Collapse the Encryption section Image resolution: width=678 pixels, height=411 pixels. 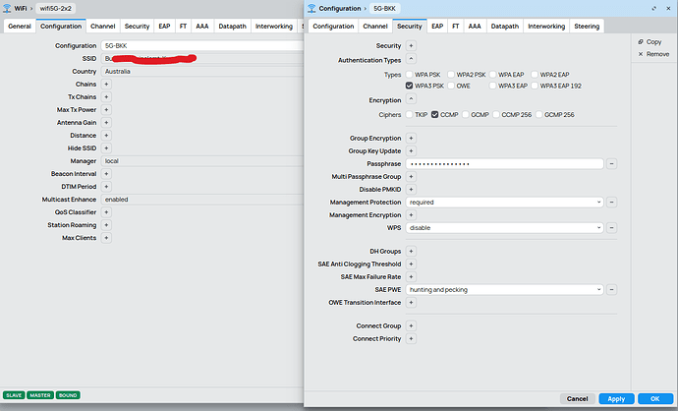(x=411, y=99)
